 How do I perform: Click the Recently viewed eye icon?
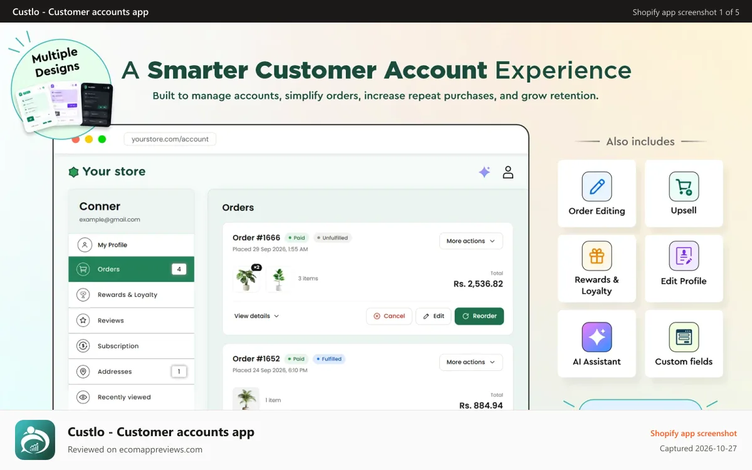83,397
